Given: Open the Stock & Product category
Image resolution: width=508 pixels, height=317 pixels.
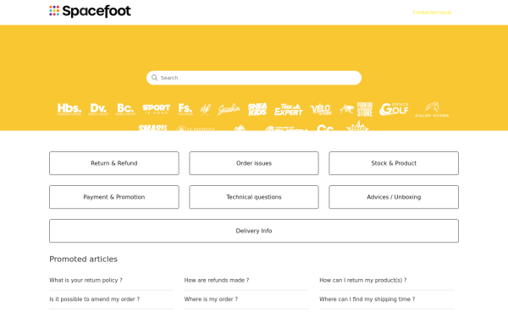Looking at the screenshot, I should [394, 163].
